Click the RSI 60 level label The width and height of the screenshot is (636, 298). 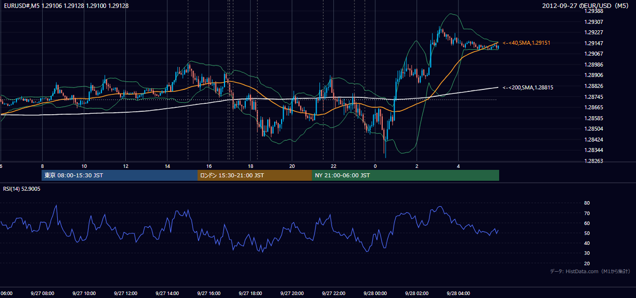click(x=587, y=223)
